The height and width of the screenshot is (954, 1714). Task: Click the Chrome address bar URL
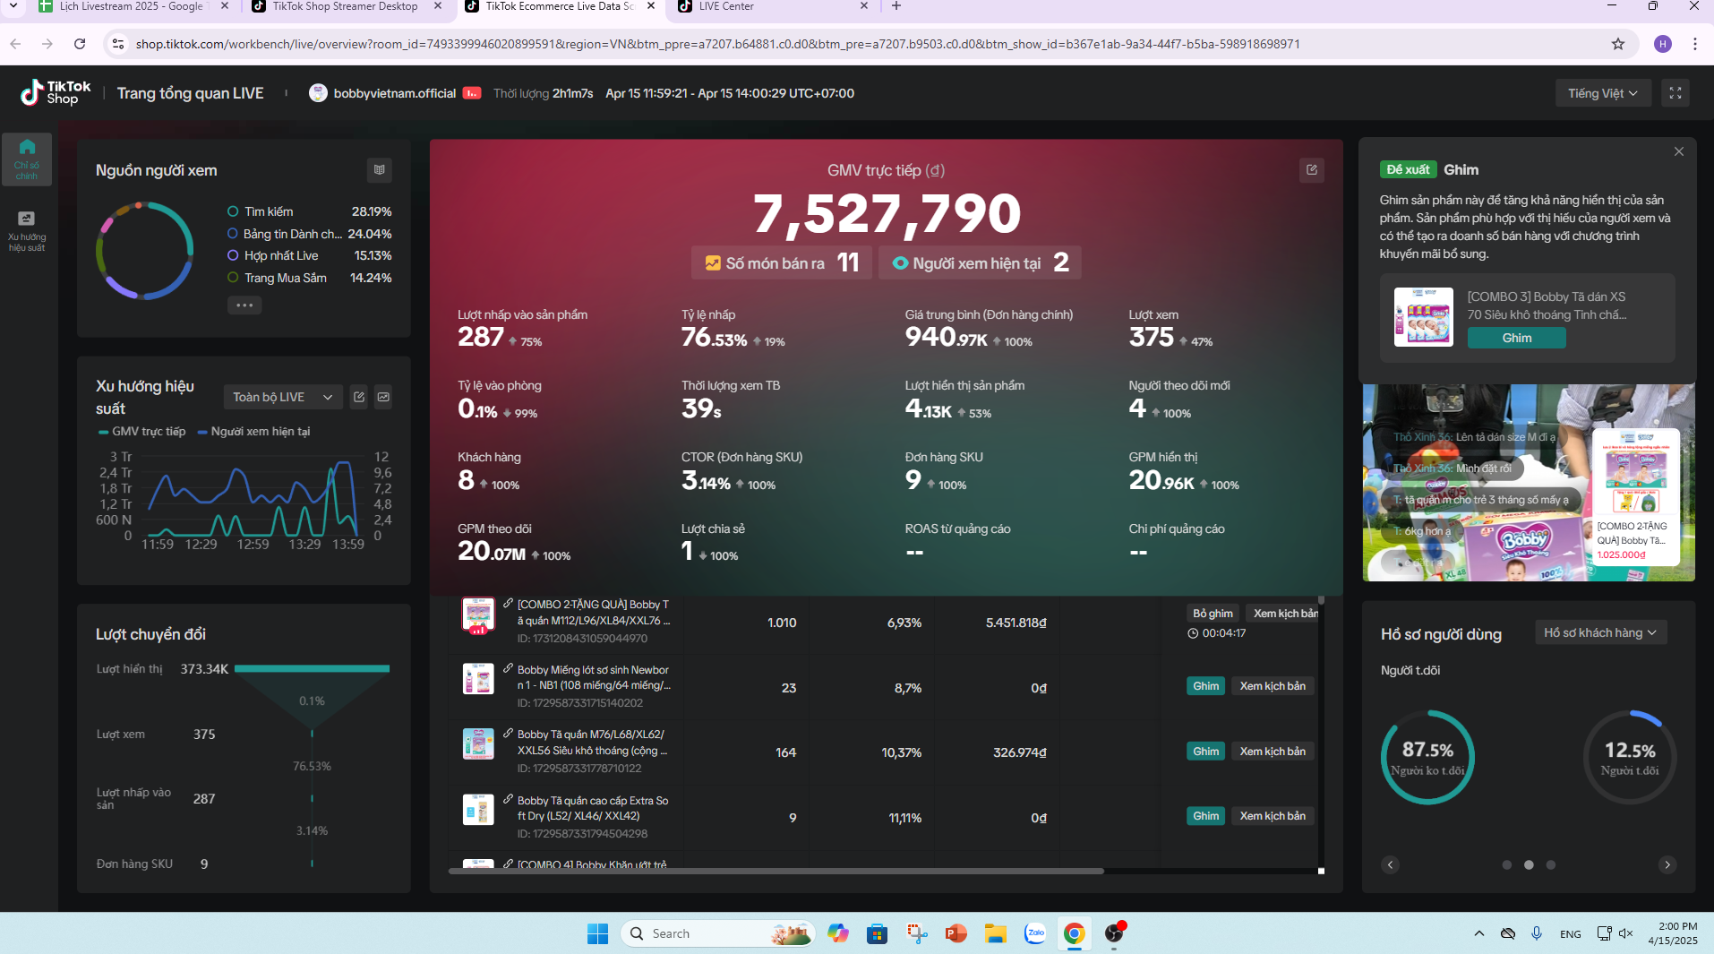click(x=717, y=44)
